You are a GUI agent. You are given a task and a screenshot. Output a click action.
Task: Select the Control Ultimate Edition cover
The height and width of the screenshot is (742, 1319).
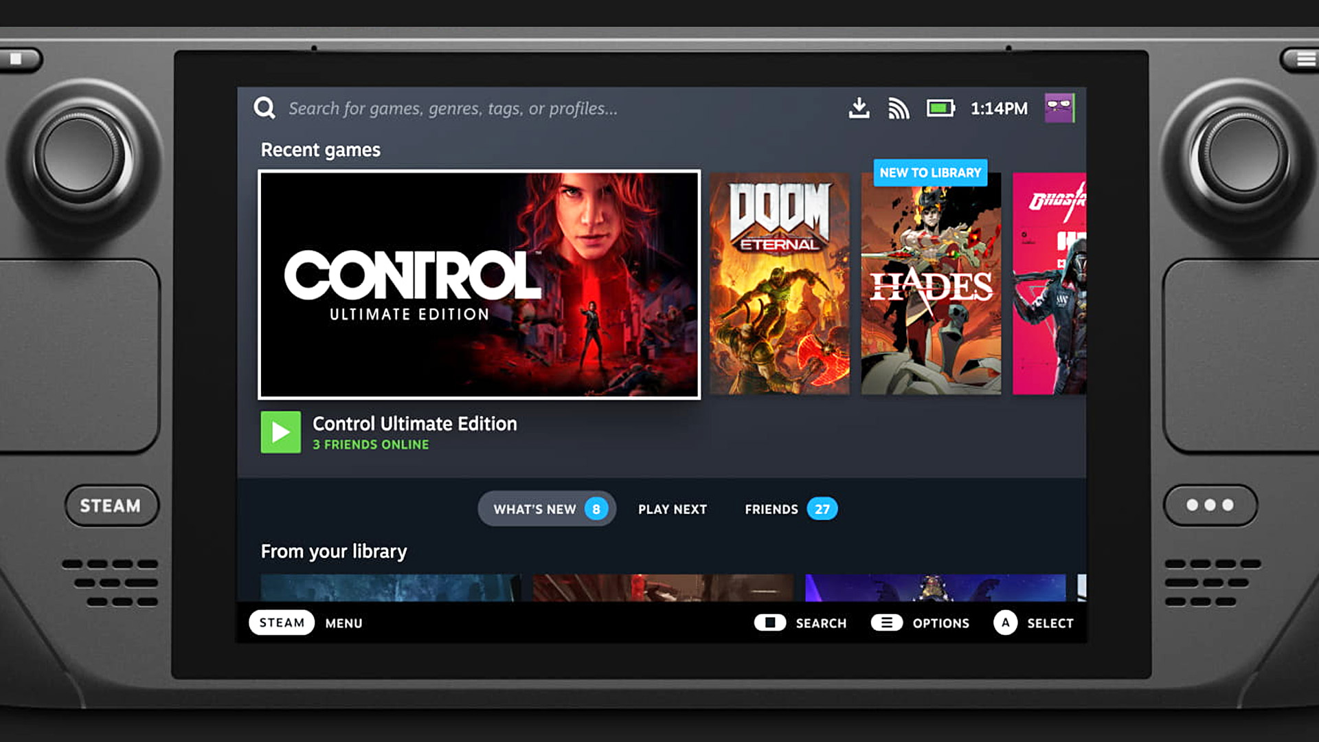[480, 284]
